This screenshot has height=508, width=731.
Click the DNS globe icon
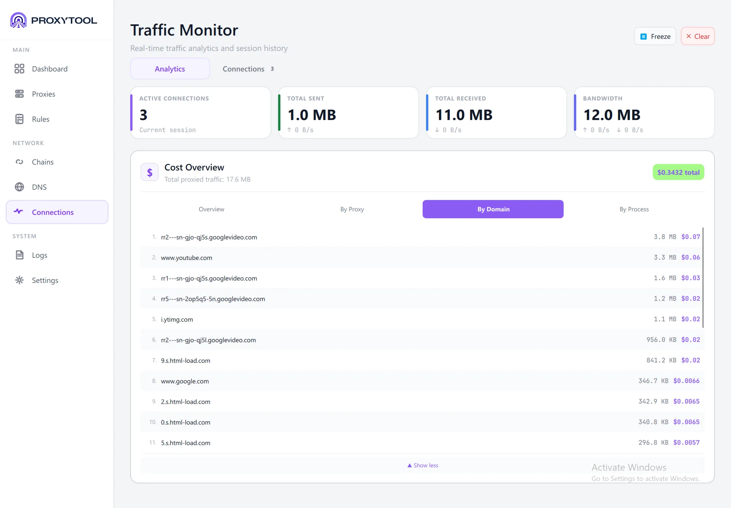coord(19,187)
